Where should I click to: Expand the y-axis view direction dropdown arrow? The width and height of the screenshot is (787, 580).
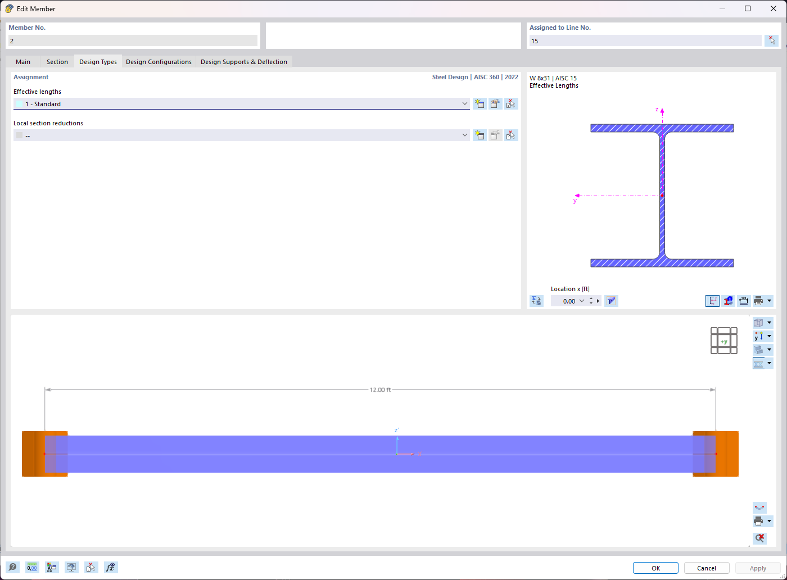770,336
